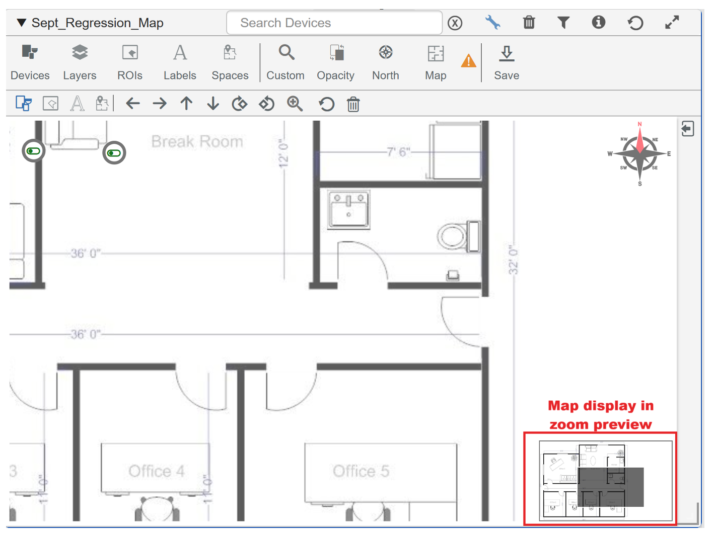Click the North orientation tool
Viewport: 718px width, 537px height.
386,62
